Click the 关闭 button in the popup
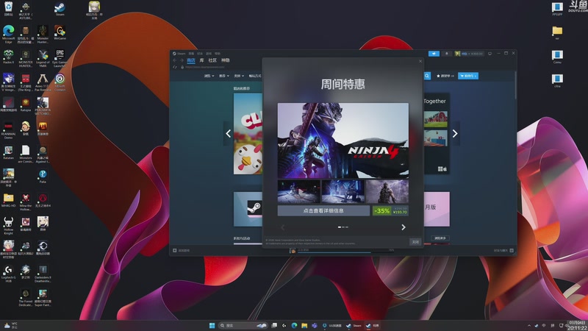 [x=415, y=242]
